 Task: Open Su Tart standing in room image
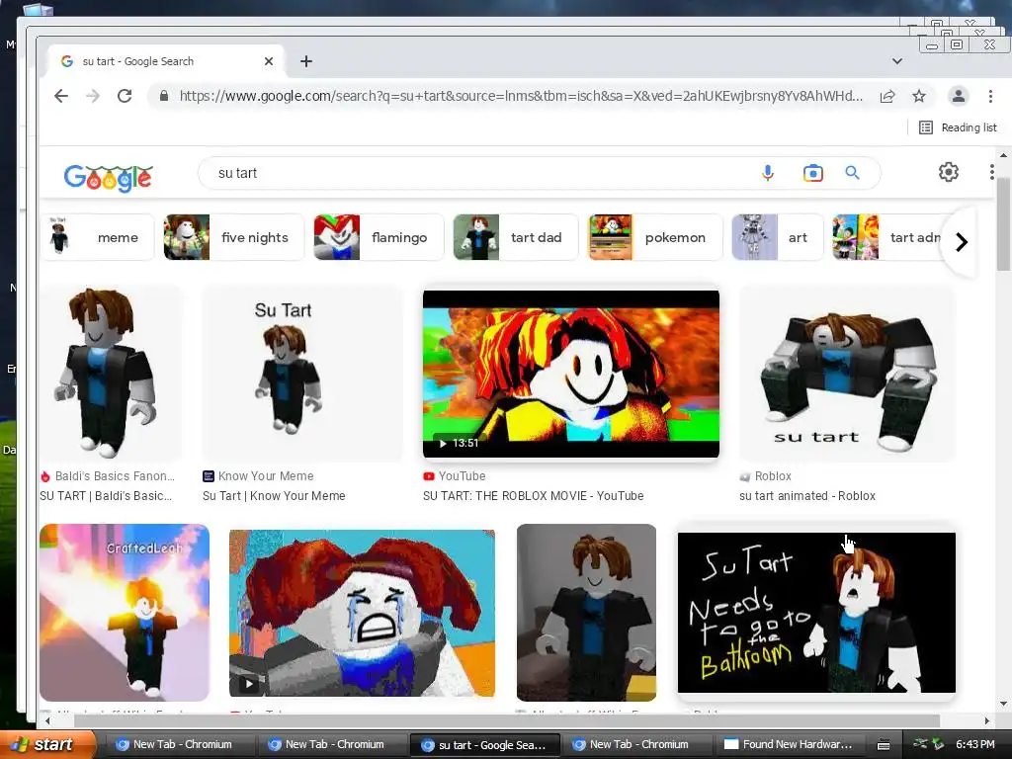(x=586, y=613)
